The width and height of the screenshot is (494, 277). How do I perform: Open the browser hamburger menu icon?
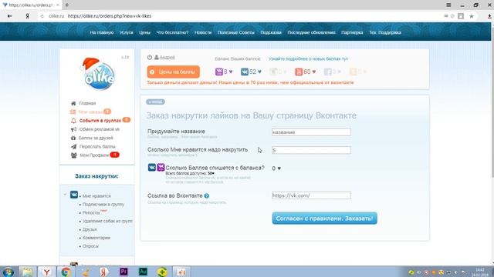click(448, 5)
